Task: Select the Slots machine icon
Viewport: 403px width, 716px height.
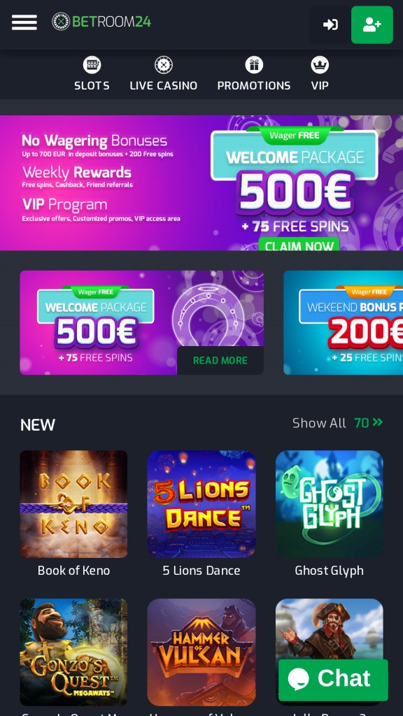Action: pyautogui.click(x=92, y=65)
